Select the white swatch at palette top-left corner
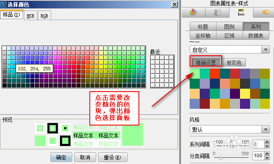Viewport: 274px width, 164px height. click(5, 48)
